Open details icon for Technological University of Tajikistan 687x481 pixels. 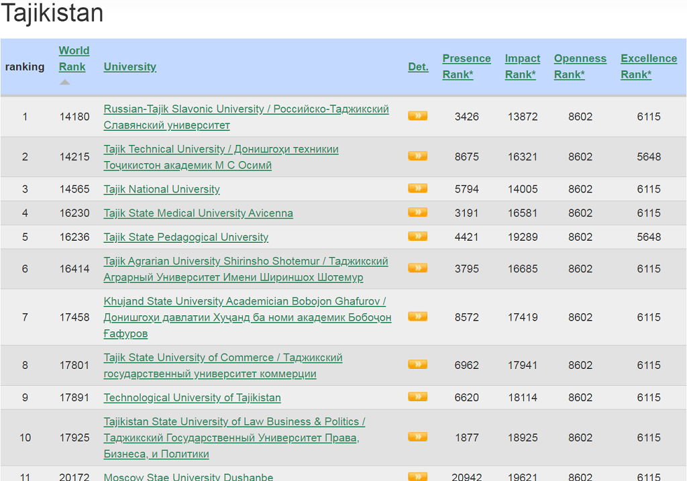417,397
